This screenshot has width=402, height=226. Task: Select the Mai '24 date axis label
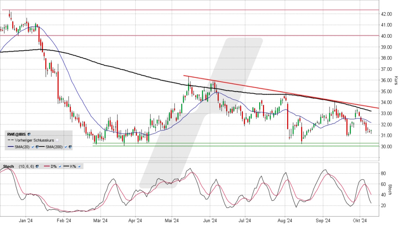tap(172, 221)
